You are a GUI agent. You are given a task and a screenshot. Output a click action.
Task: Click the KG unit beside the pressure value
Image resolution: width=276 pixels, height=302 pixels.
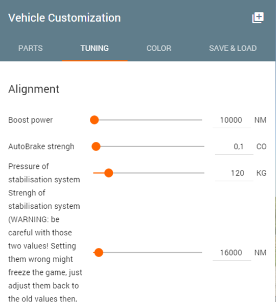pos(261,173)
